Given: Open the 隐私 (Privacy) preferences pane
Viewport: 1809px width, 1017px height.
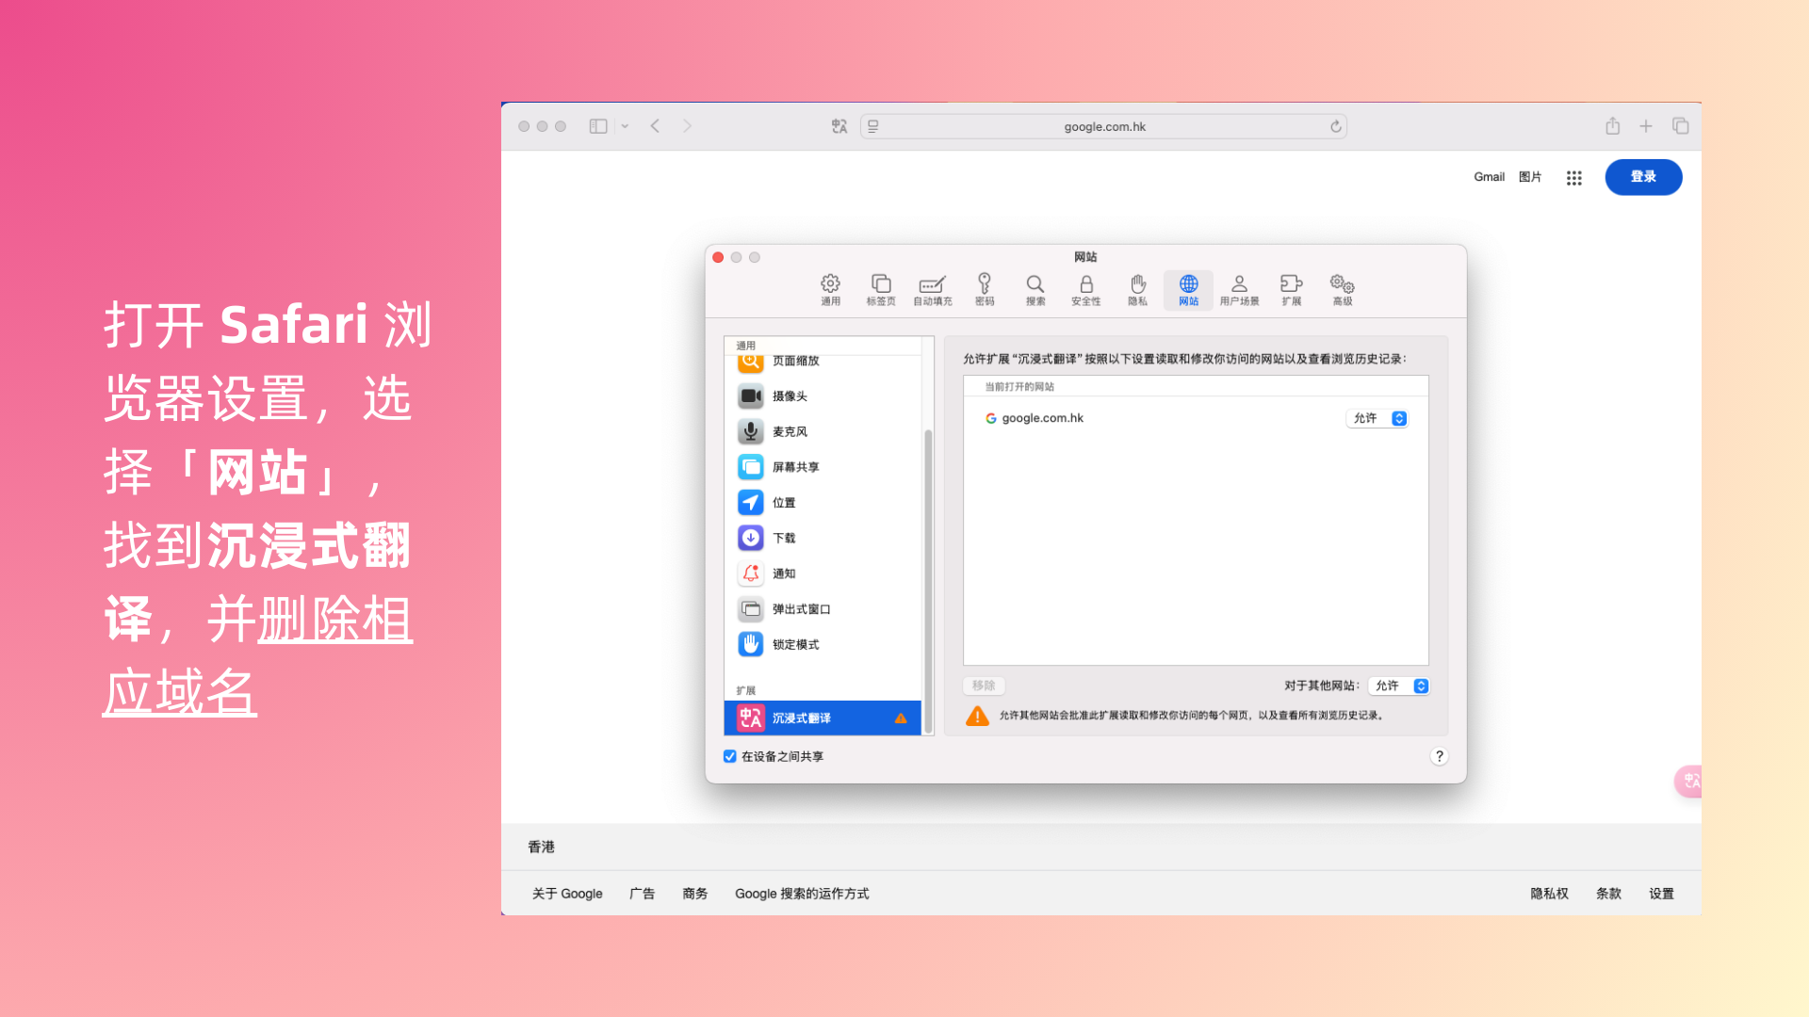Looking at the screenshot, I should point(1137,289).
